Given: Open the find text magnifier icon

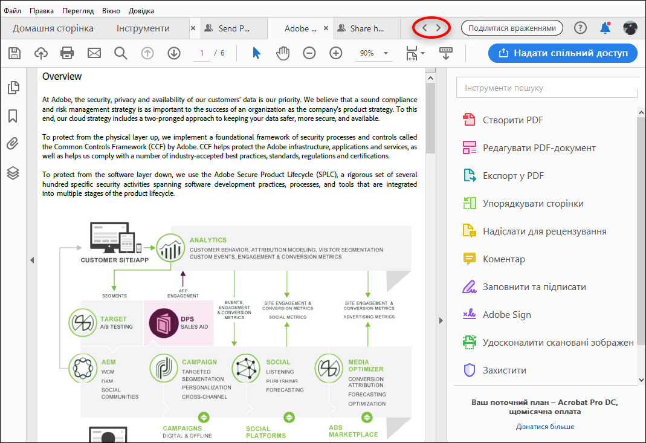Looking at the screenshot, I should pyautogui.click(x=121, y=53).
